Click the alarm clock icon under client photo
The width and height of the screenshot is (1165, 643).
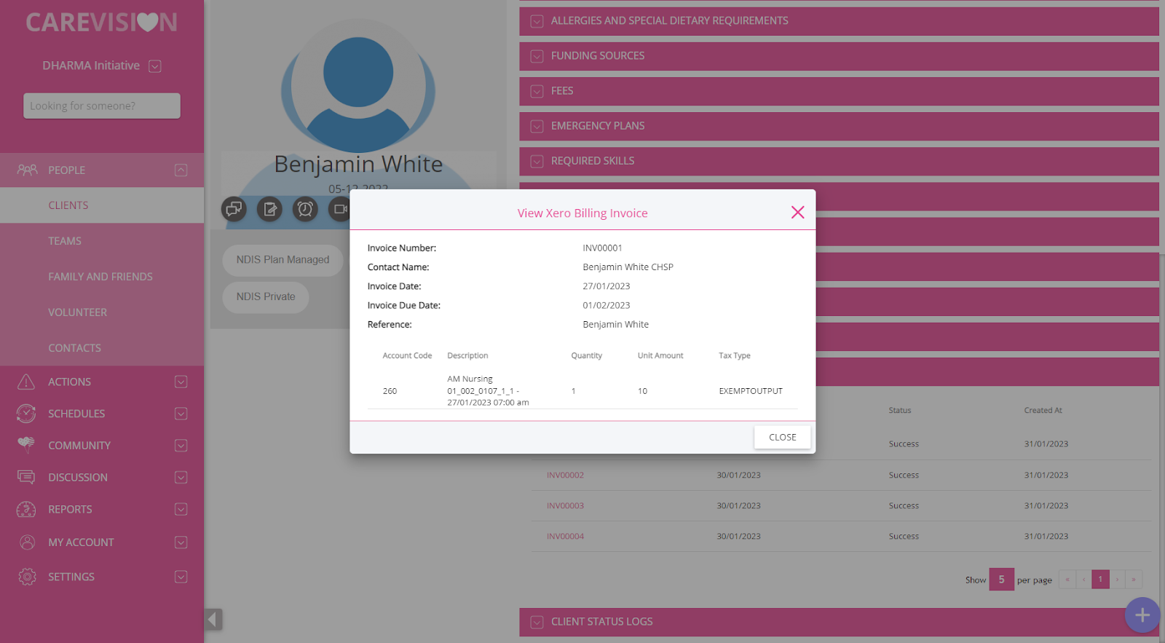tap(305, 210)
